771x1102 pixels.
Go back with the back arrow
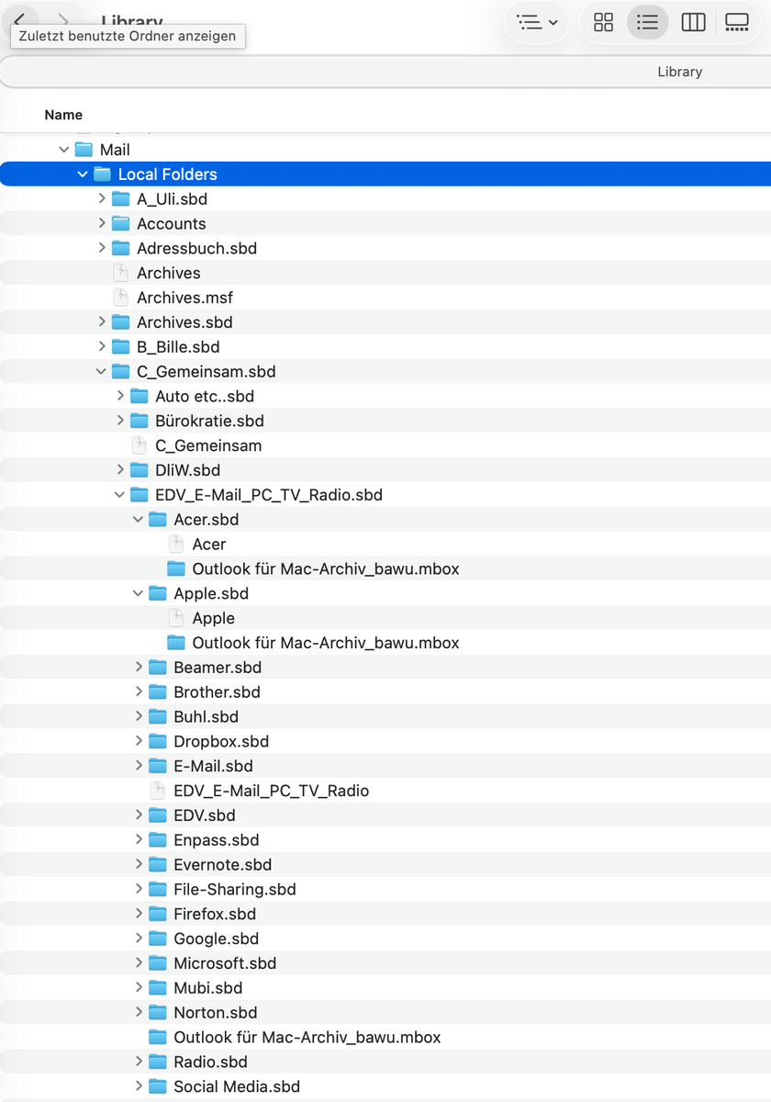19,19
